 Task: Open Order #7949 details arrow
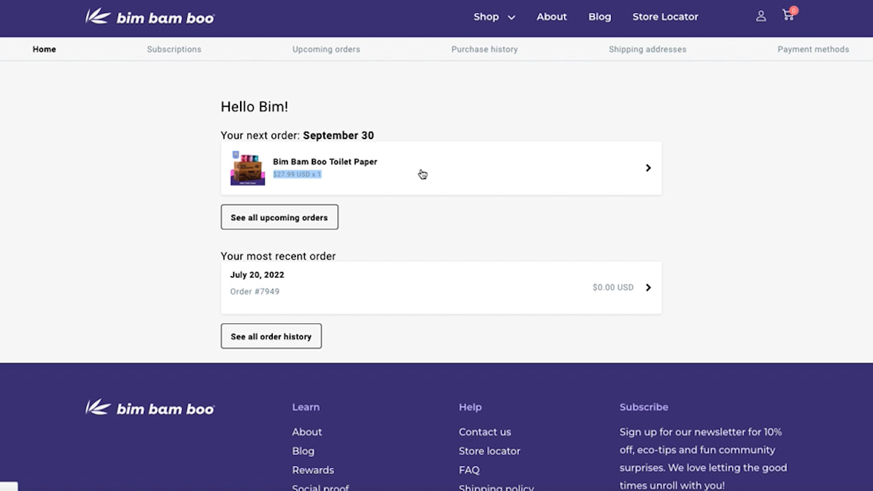(x=648, y=287)
